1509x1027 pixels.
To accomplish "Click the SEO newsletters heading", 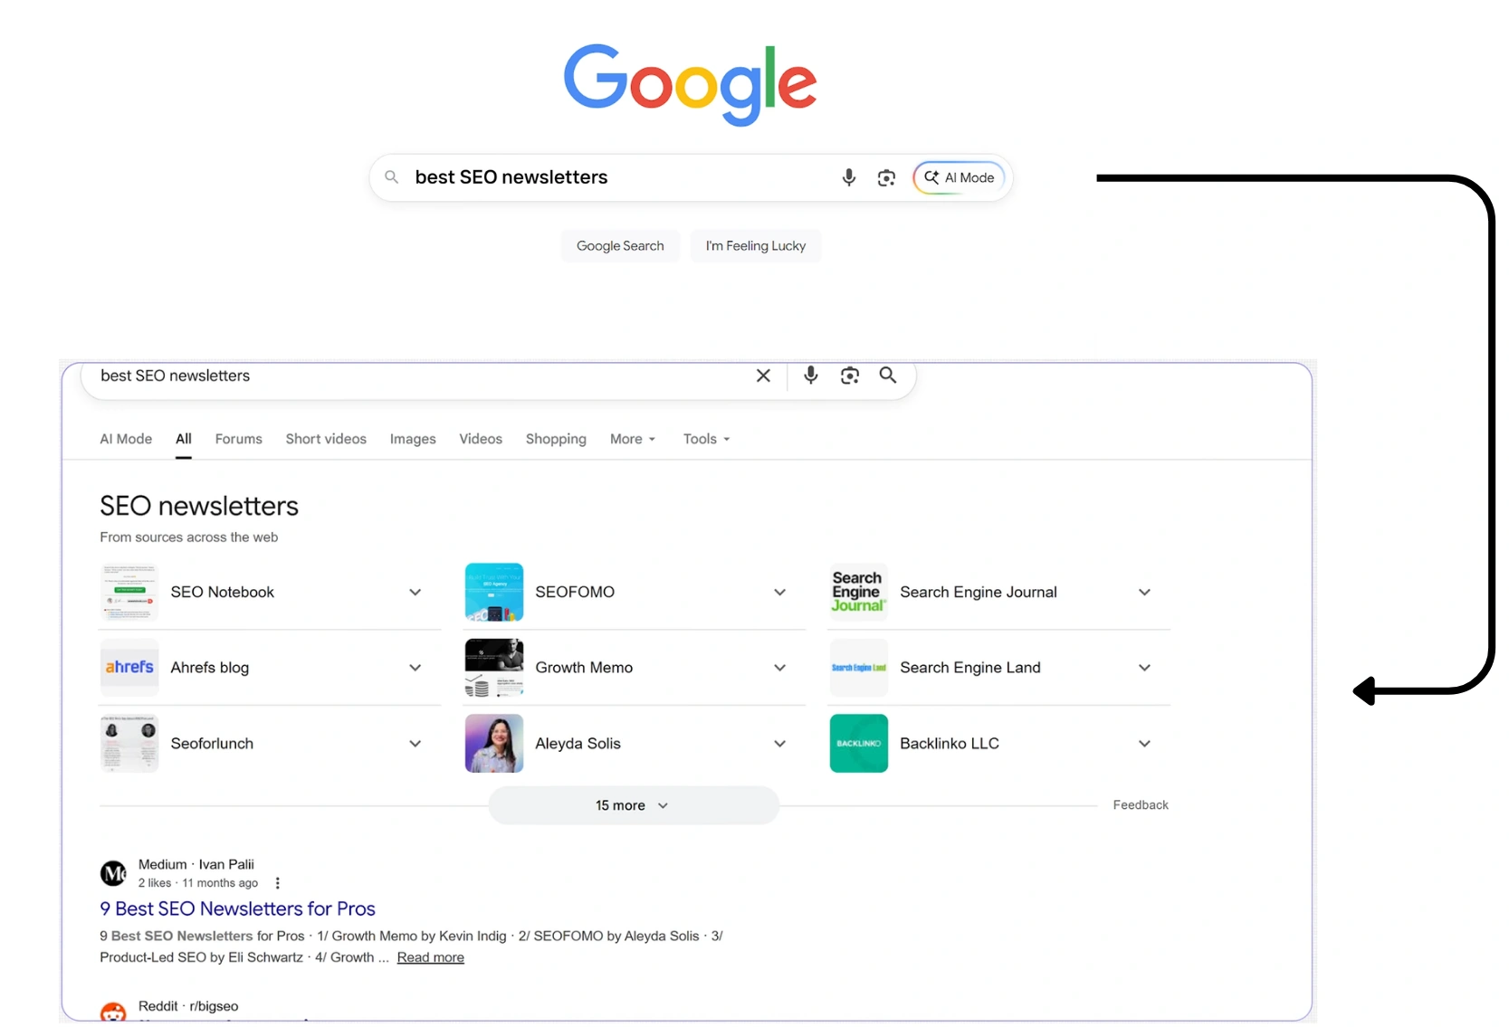I will [199, 506].
